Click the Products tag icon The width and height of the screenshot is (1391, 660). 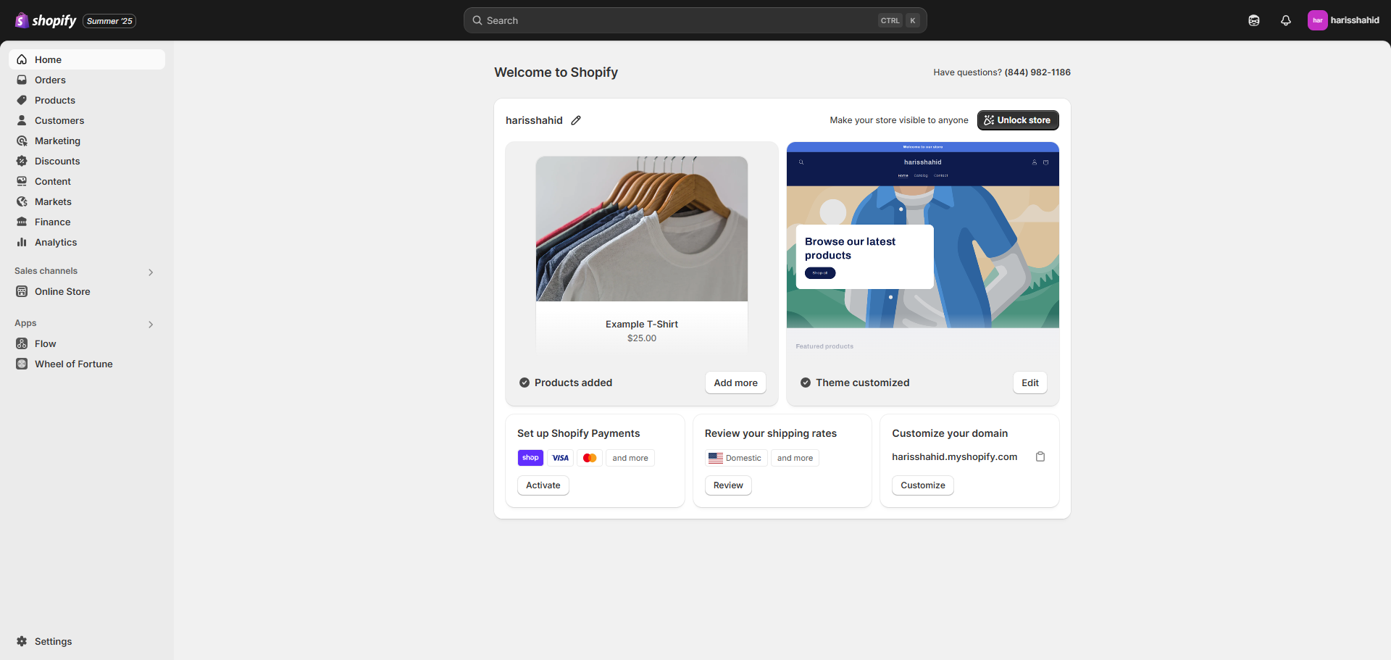pyautogui.click(x=22, y=100)
